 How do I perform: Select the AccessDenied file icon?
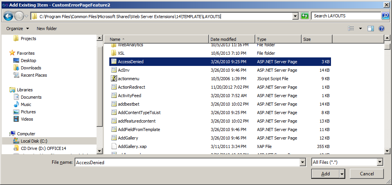click(x=114, y=62)
